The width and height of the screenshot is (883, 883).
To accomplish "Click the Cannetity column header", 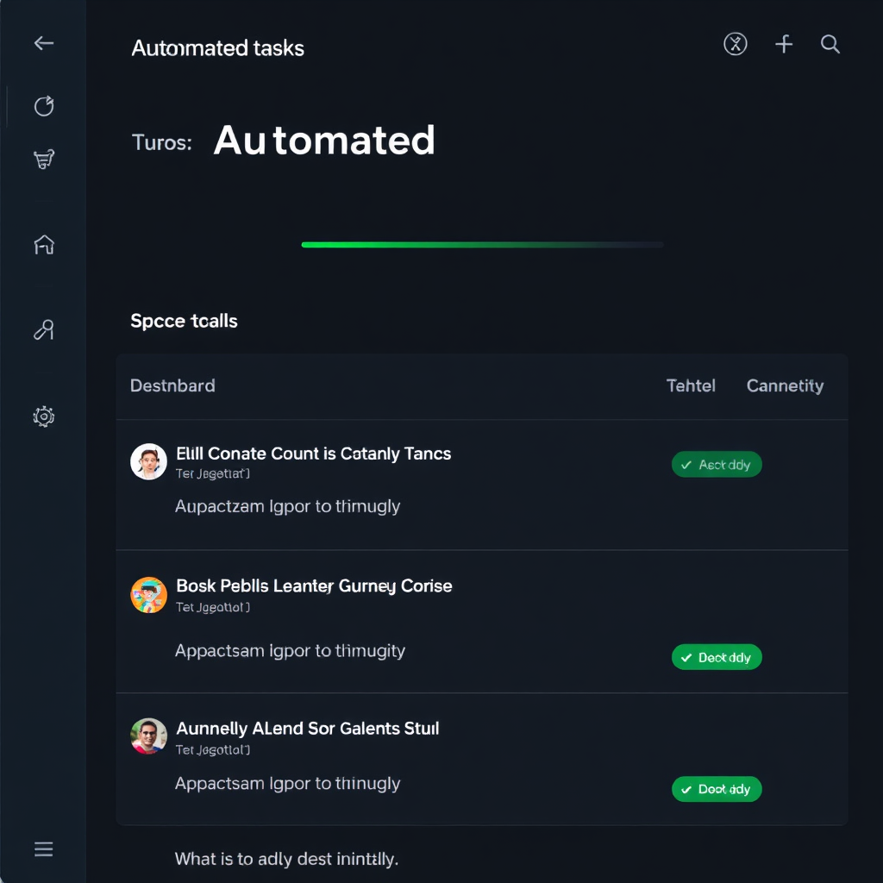I will click(785, 385).
